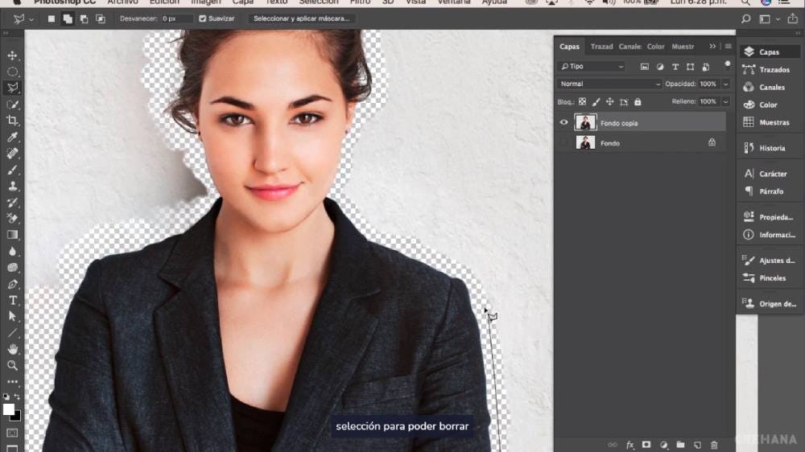
Task: Select the Pen tool
Action: (13, 284)
